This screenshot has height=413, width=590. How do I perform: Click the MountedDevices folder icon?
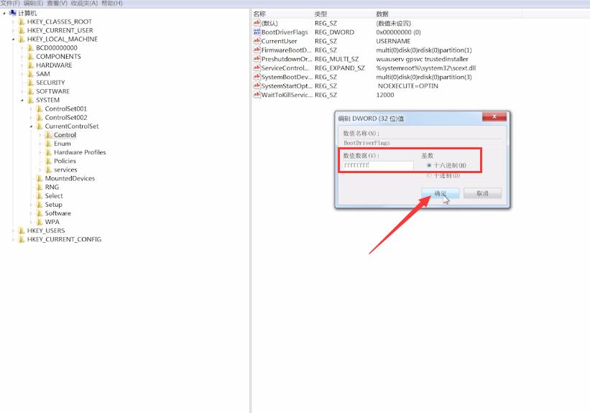pyautogui.click(x=40, y=178)
